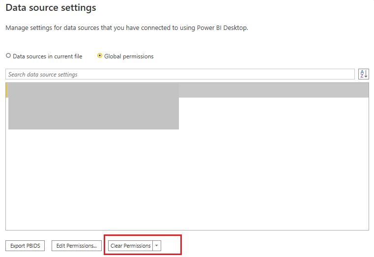Click the Clear Permissions button
The width and height of the screenshot is (374, 257).
(130, 246)
